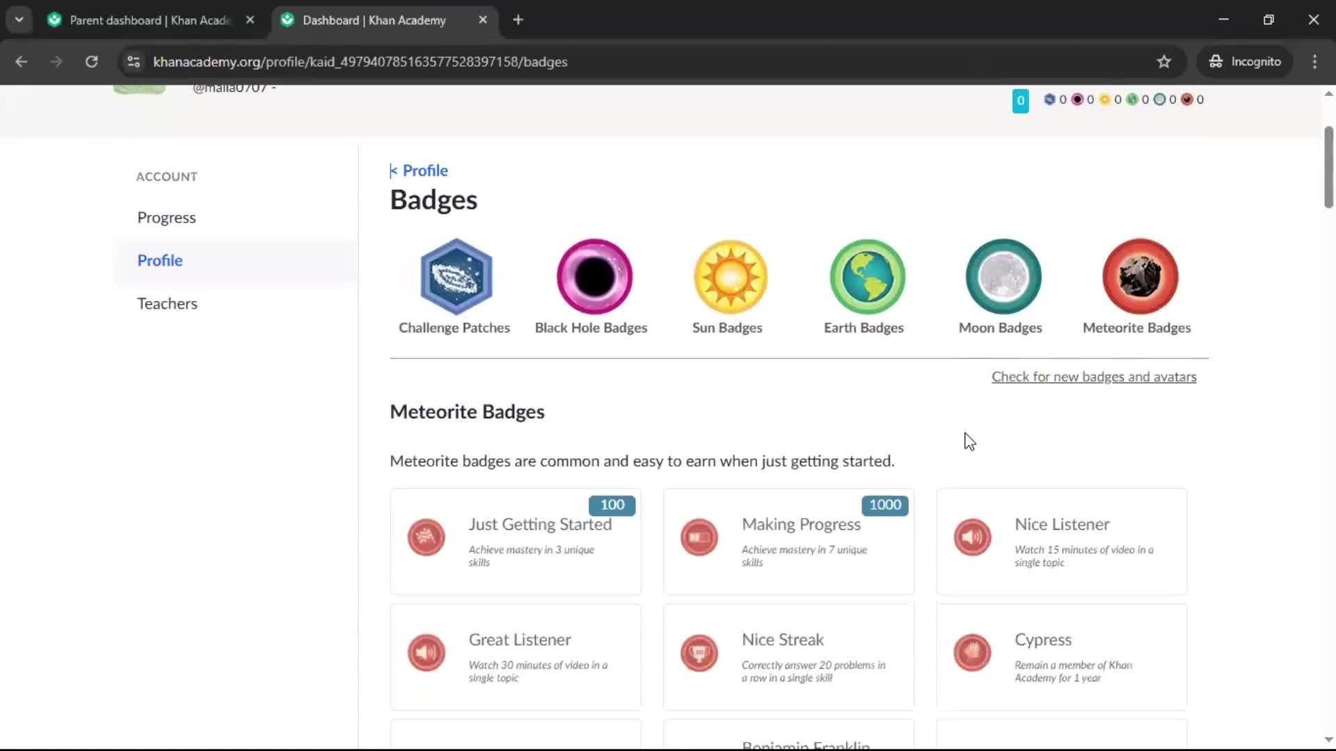
Task: Click the earth badge count icon in header
Action: [1132, 99]
